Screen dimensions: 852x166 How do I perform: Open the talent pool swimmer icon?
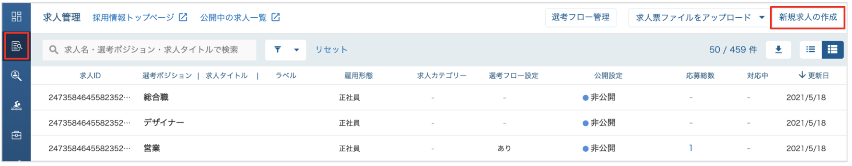pyautogui.click(x=16, y=105)
